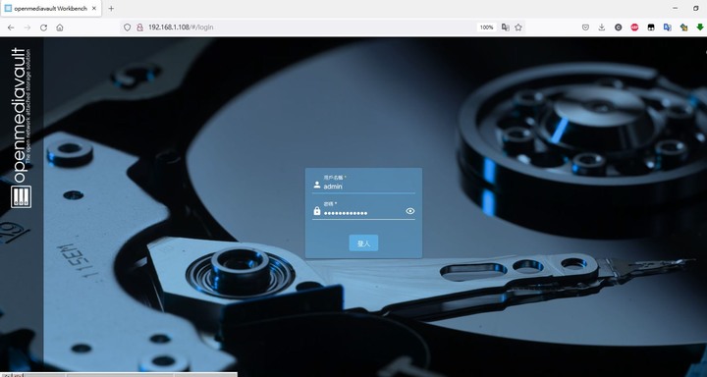Click the openmediavault logo icon
707x377 pixels.
point(22,197)
